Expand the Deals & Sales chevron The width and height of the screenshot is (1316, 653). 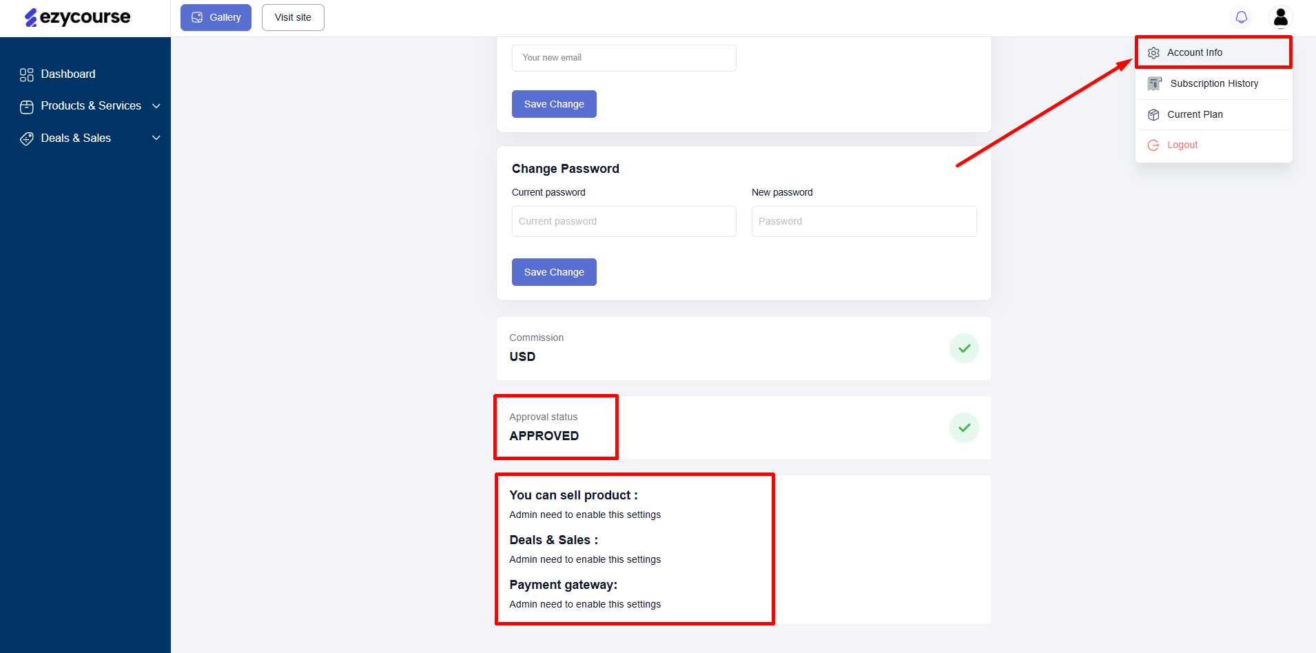click(x=156, y=138)
